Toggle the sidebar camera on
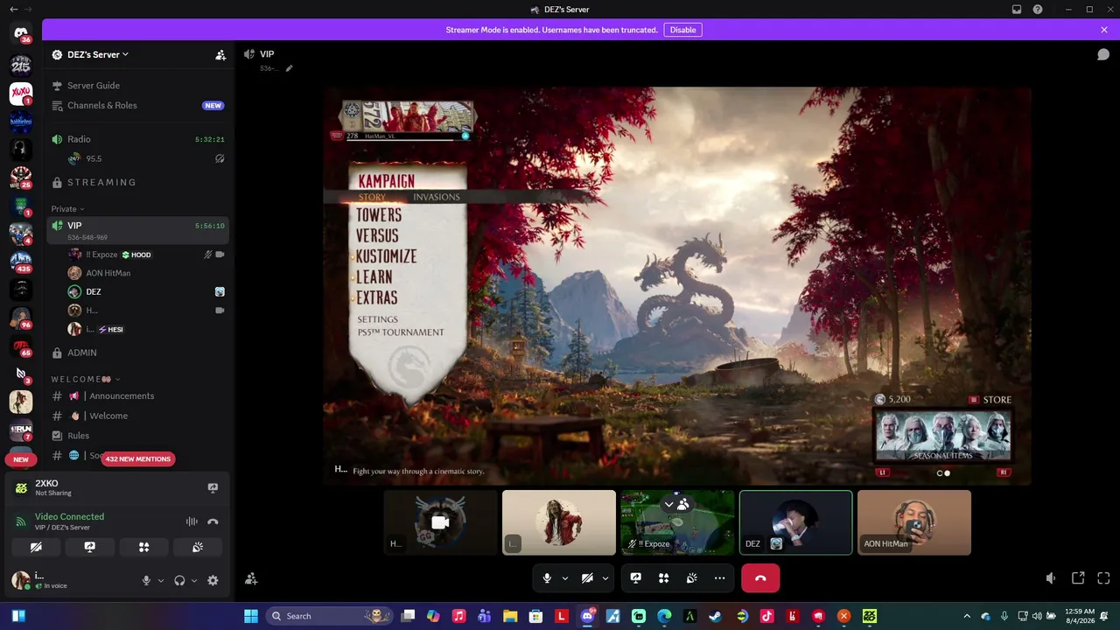The height and width of the screenshot is (630, 1120). pos(36,547)
